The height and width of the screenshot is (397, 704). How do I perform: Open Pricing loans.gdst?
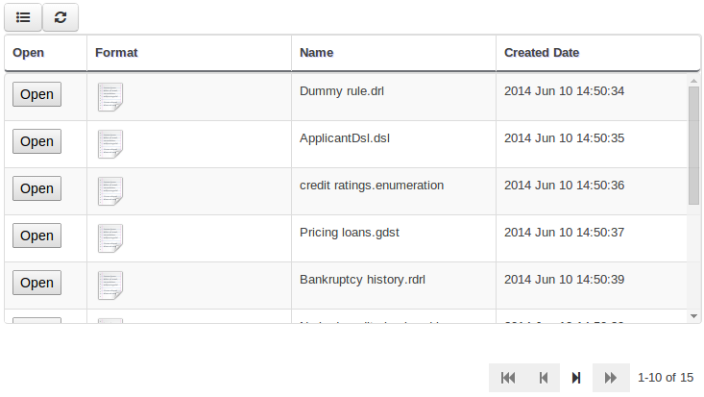pos(36,236)
